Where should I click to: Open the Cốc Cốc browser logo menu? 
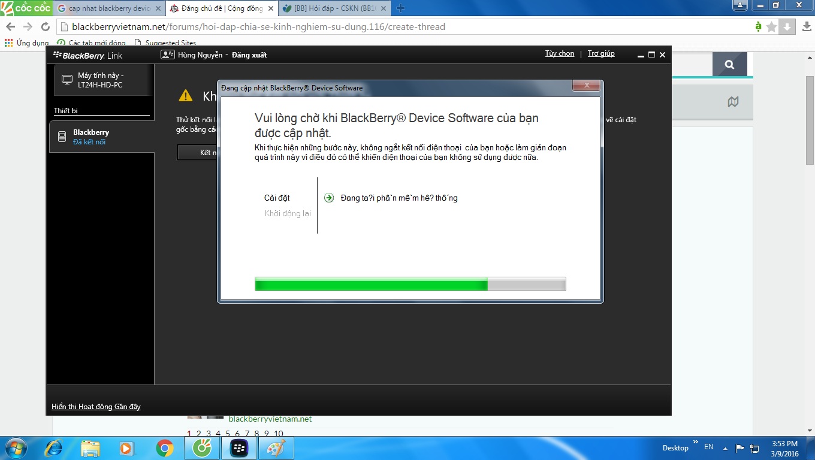[26, 8]
